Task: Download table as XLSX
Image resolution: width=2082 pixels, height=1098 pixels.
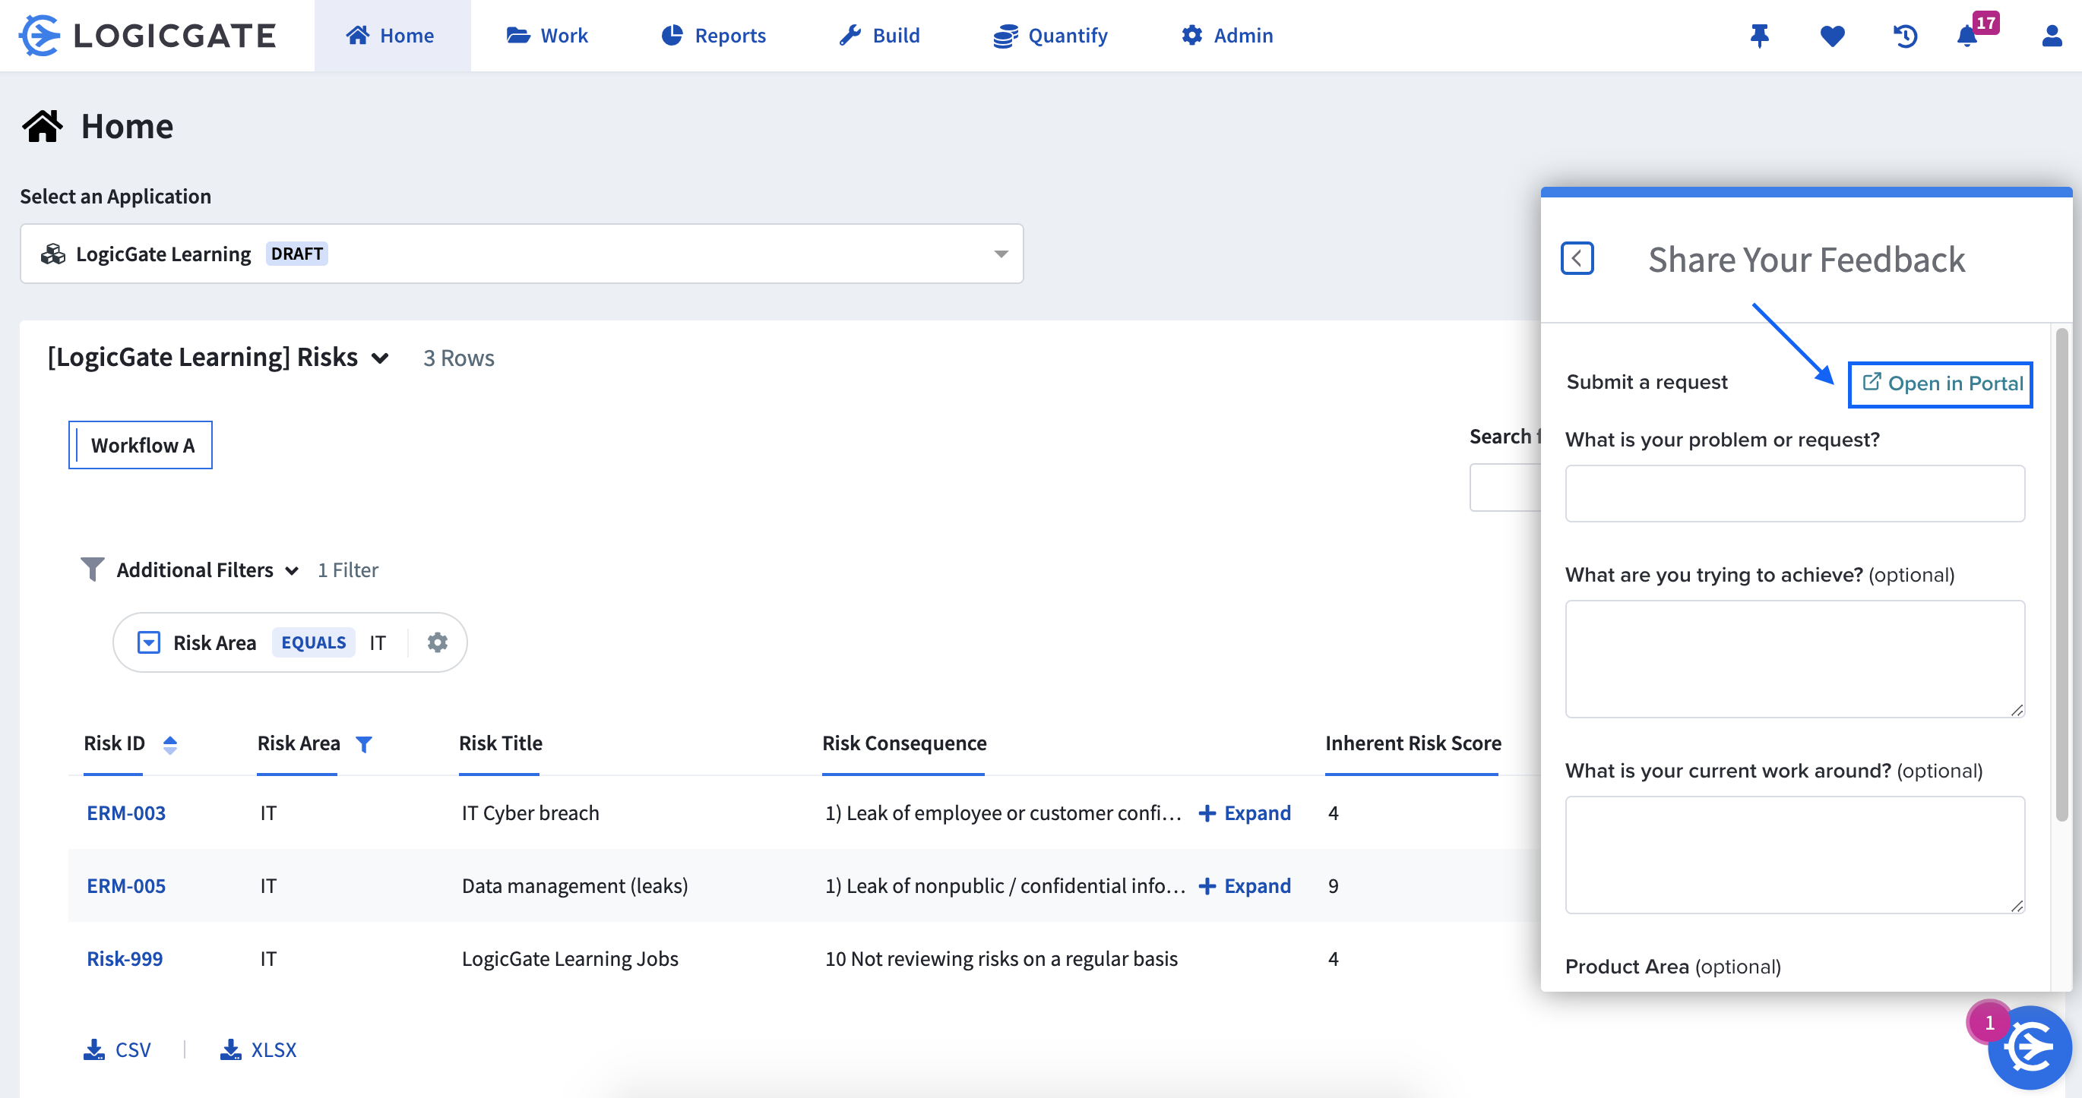Action: click(258, 1049)
